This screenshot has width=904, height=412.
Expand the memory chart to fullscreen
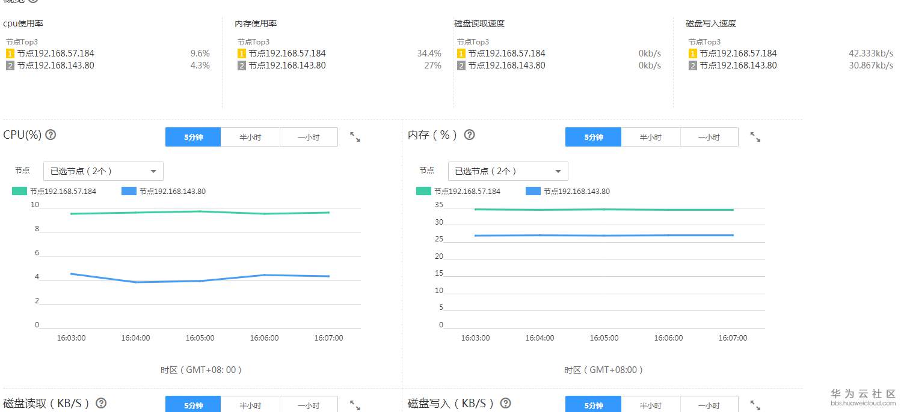point(755,138)
